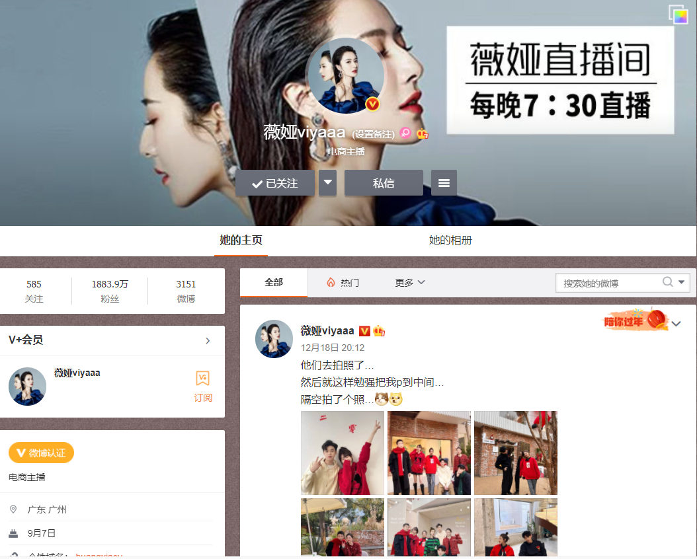Click the 私信 message button

384,182
